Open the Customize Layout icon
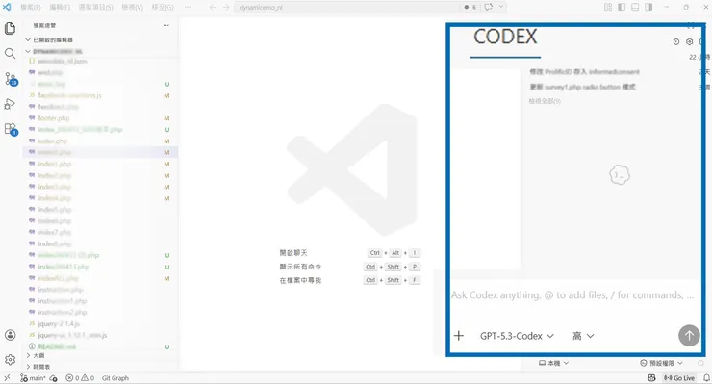 click(608, 7)
